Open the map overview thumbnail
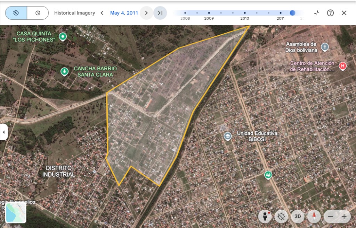 coord(16,213)
